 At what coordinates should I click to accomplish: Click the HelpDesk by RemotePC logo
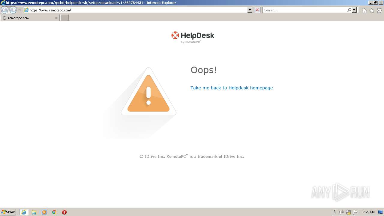pos(193,37)
